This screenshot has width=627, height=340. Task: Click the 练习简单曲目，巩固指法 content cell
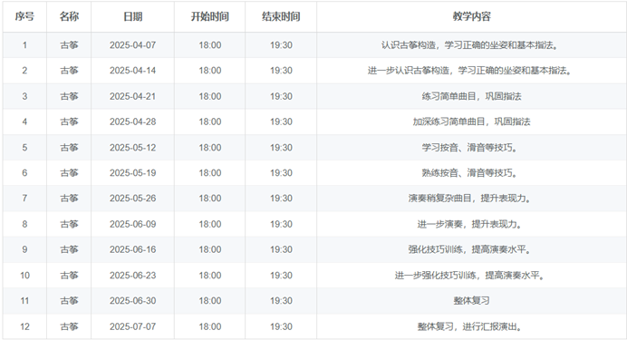tap(471, 96)
